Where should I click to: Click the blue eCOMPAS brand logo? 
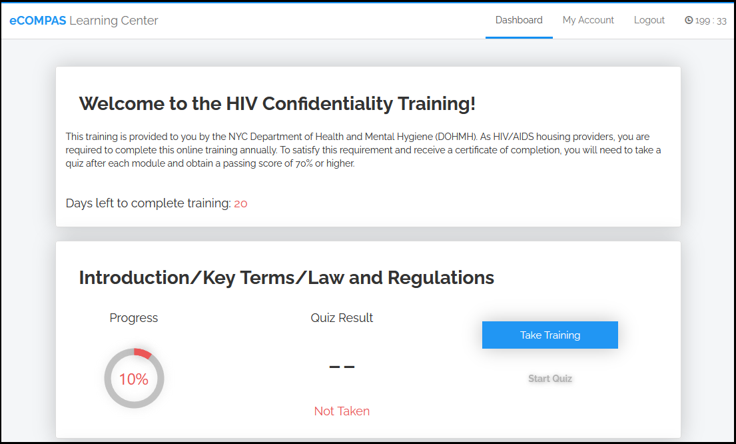(38, 21)
